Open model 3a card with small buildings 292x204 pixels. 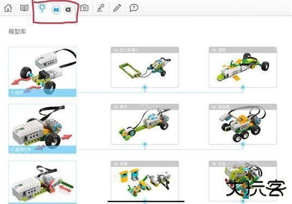point(145,181)
